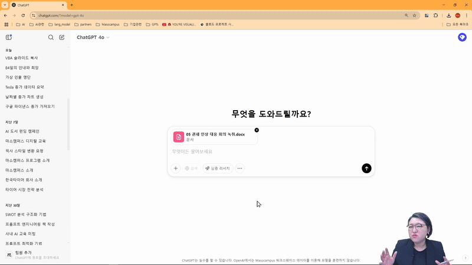Reload the page using the browser refresh icon
472x265 pixels.
point(22,15)
